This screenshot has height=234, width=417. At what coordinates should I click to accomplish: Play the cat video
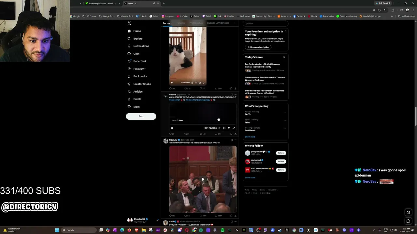pyautogui.click(x=172, y=83)
